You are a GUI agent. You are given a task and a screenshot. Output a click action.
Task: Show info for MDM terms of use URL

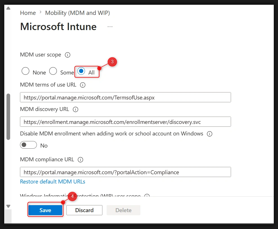point(83,85)
